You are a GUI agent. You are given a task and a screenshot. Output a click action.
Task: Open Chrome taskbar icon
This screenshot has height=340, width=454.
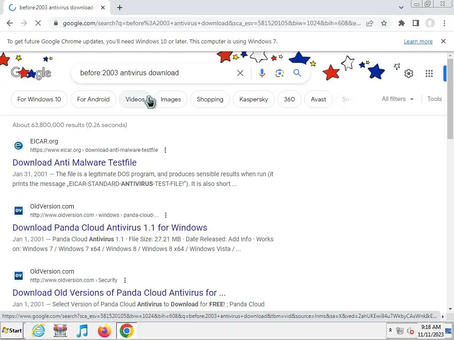[126, 330]
